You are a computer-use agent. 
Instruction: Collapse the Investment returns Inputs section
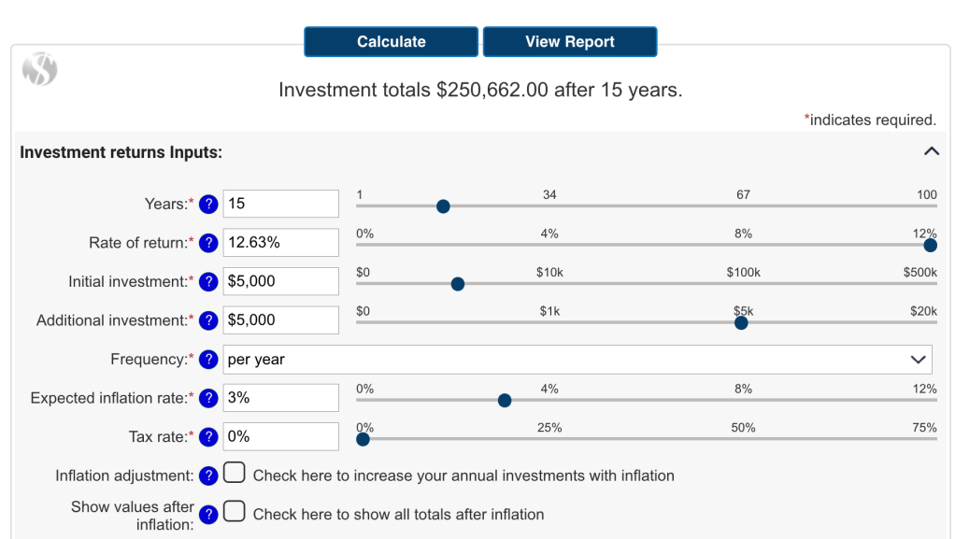point(931,151)
